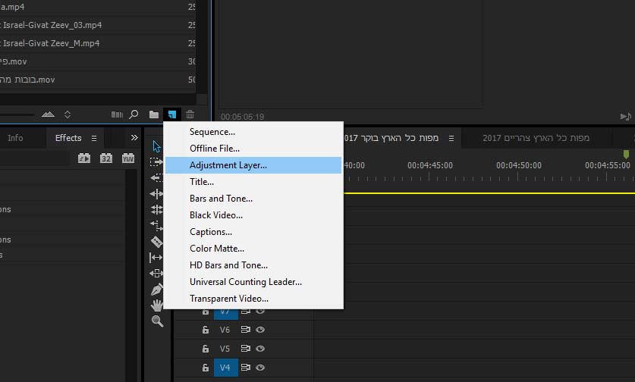Select the Hand tool
Viewport: 635px width, 382px height.
(157, 305)
